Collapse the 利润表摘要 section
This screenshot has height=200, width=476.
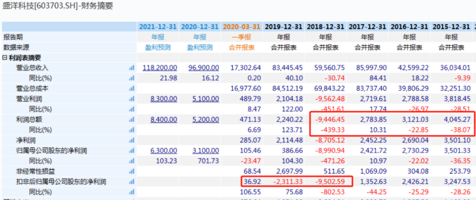(x=4, y=58)
